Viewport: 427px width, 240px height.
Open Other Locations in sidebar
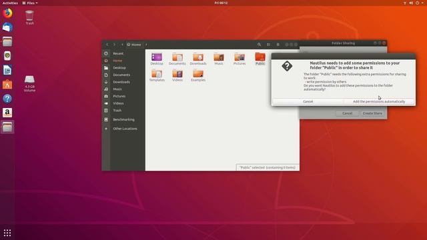(123, 129)
